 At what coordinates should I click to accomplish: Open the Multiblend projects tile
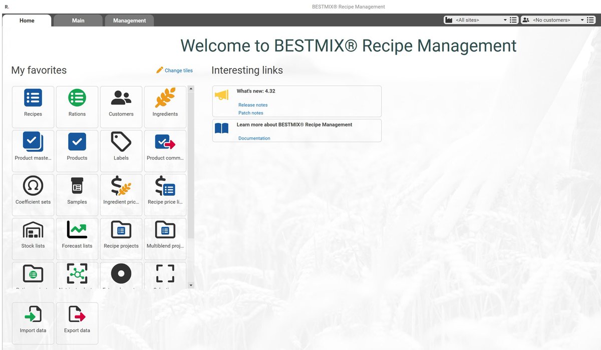coord(165,238)
